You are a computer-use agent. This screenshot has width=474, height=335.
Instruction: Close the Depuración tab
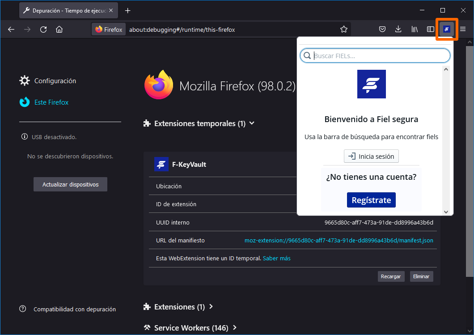tap(111, 10)
